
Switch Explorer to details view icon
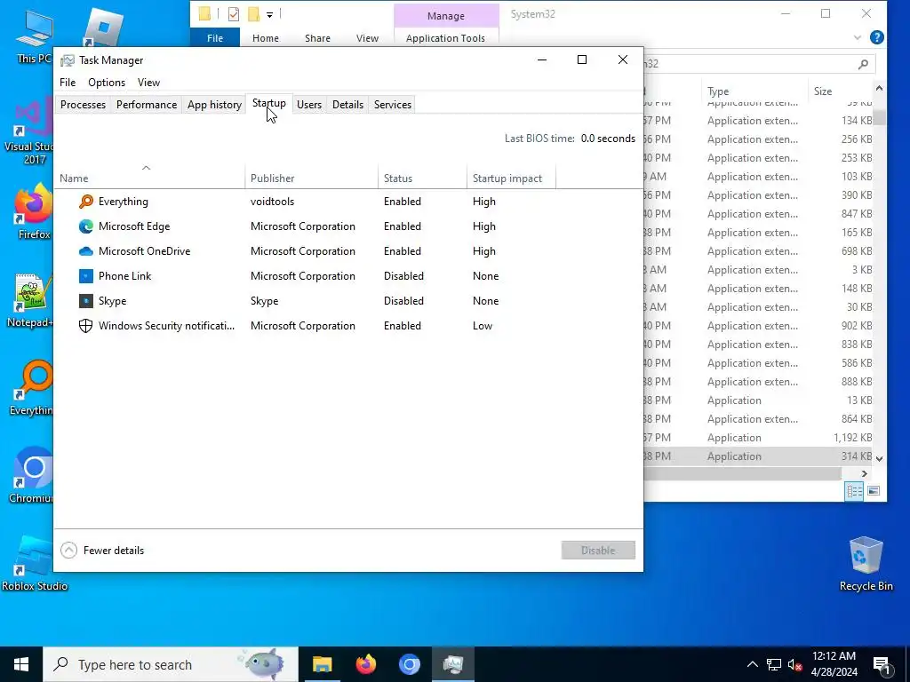[x=854, y=491]
